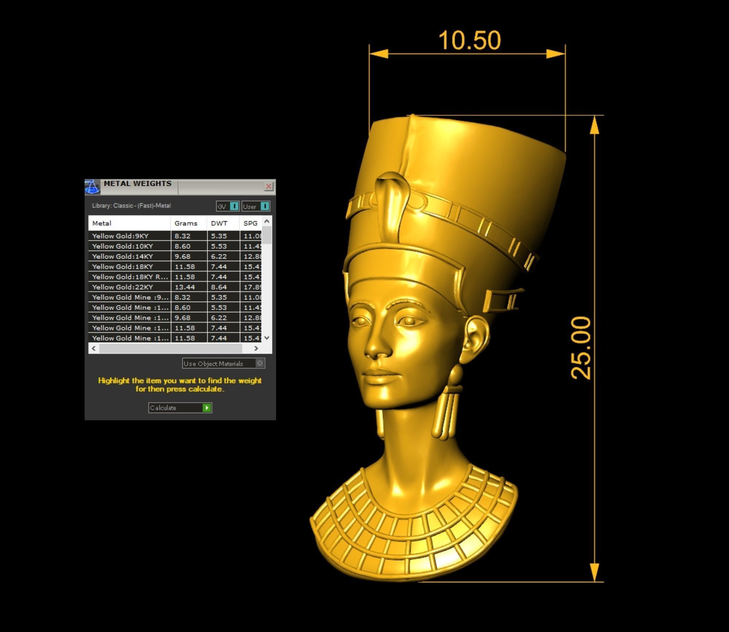Click the vertical scrollbar thumb in metals list
This screenshot has width=729, height=632.
(267, 235)
